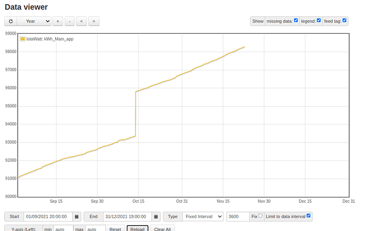Enable the Fix checkbox
Viewport: 369px width, 231px height.
click(260, 216)
